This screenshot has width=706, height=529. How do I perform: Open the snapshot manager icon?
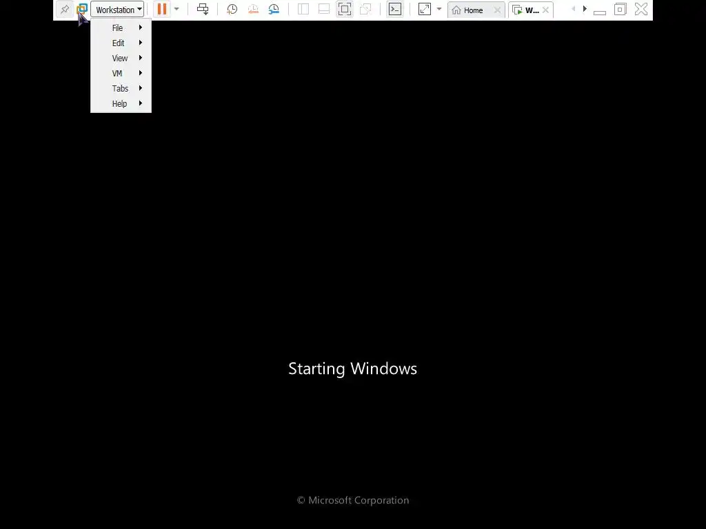(x=274, y=9)
